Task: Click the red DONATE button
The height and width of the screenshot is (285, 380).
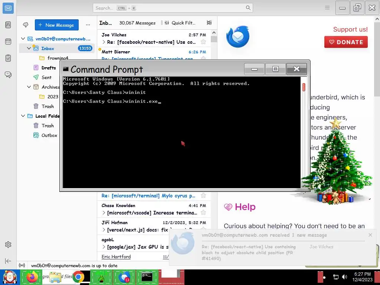Action: 346,42
